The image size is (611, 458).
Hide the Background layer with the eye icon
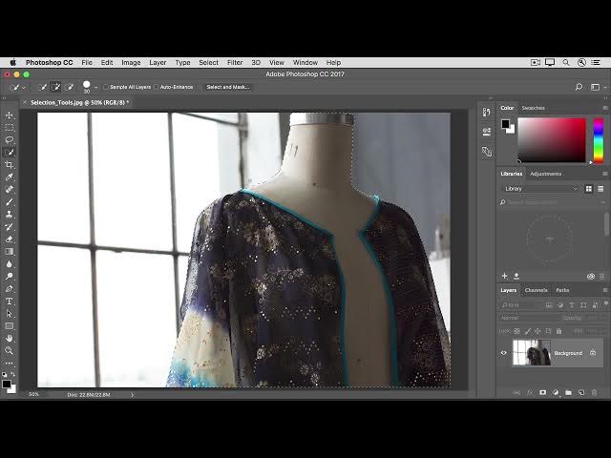pyautogui.click(x=503, y=353)
